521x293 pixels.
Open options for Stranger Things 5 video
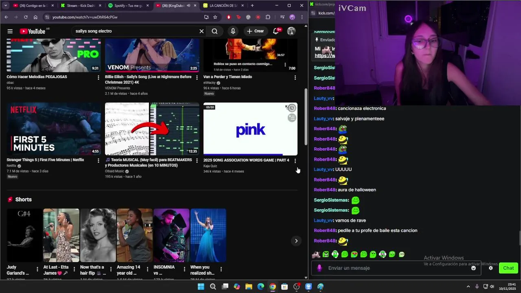[98, 161]
